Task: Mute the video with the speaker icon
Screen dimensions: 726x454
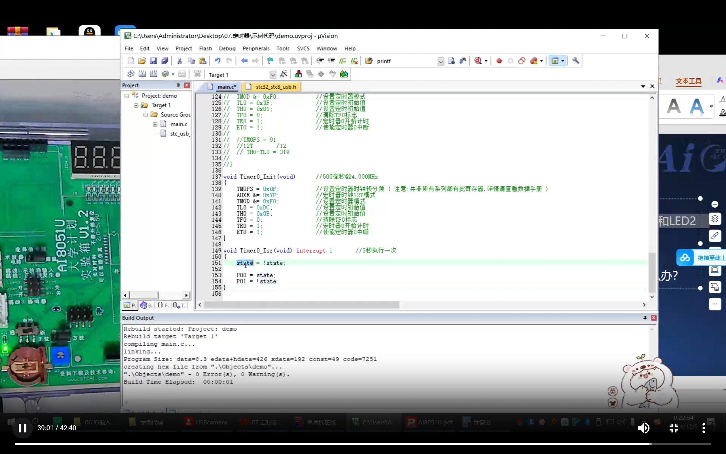Action: [644, 428]
